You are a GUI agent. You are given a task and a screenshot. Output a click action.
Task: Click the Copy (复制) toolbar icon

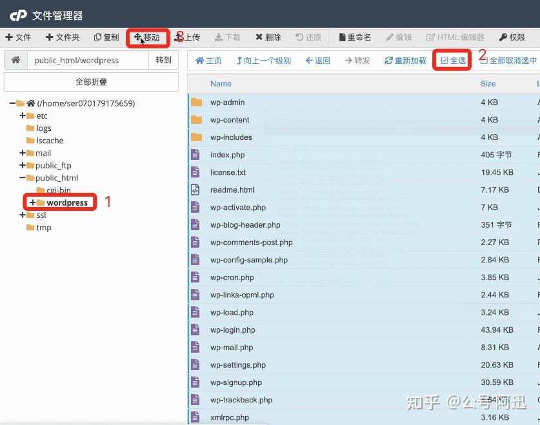click(97, 37)
